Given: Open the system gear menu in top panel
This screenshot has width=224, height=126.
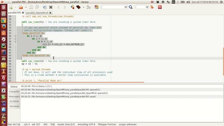Looking at the screenshot, I should [222, 2].
